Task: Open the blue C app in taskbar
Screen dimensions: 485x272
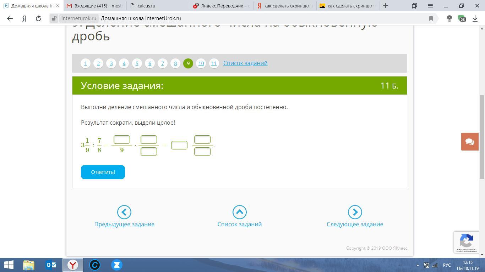Action: click(95, 265)
